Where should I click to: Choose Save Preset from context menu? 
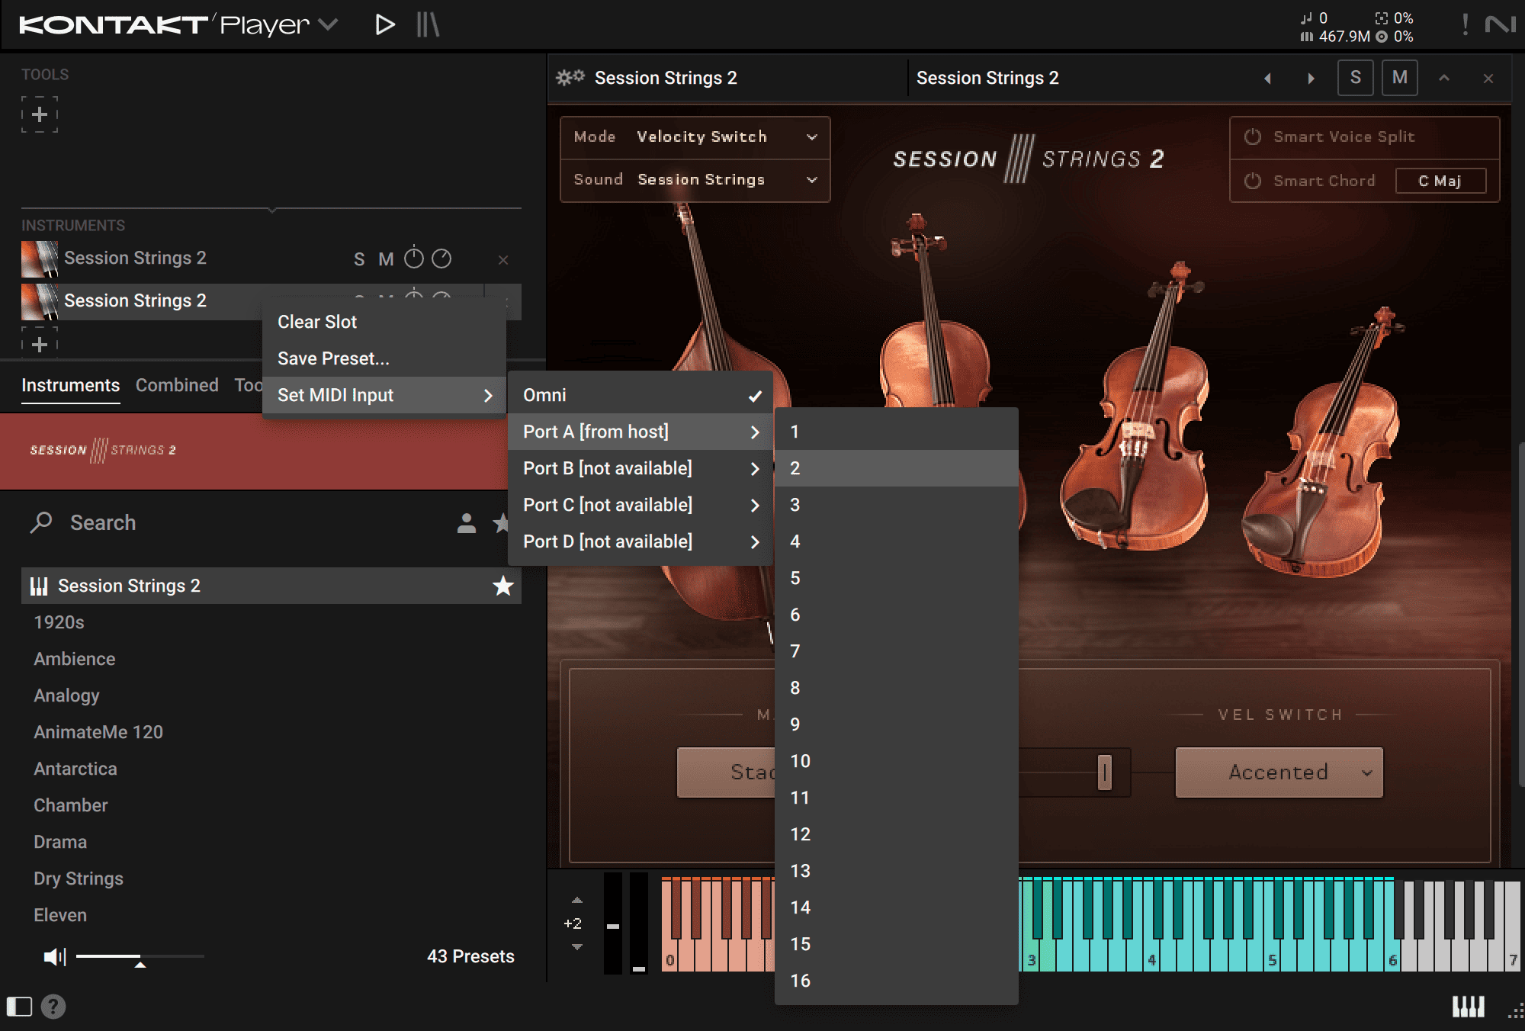coord(384,358)
